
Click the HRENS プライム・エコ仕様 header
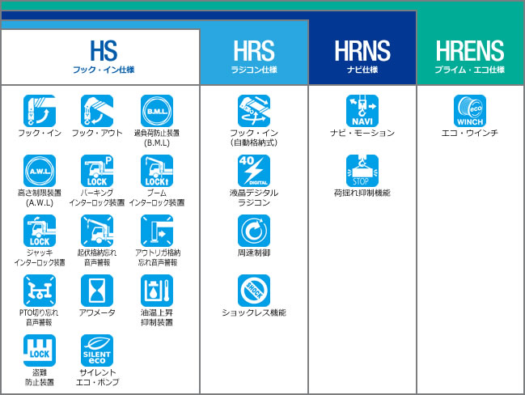coord(470,57)
